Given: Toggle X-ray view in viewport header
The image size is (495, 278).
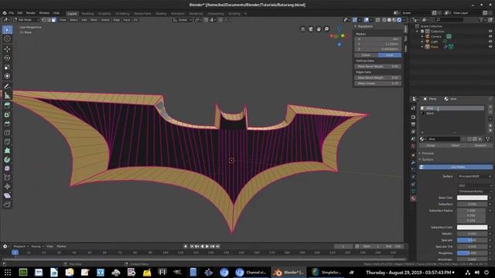Looking at the screenshot, I should (378, 20).
